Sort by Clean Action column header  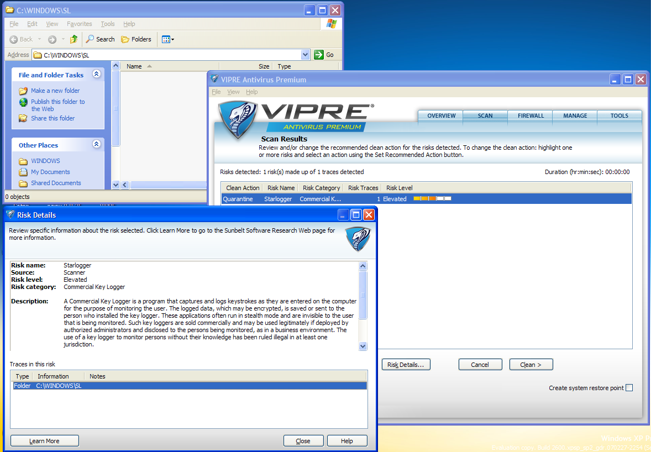click(243, 188)
